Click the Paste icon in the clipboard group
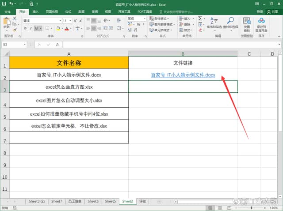The height and width of the screenshot is (211, 283). pos(7,23)
